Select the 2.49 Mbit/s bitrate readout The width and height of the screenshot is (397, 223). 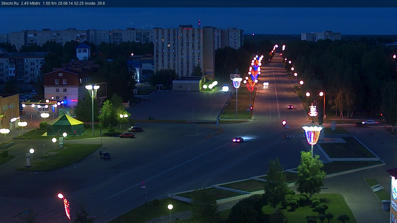31,3
